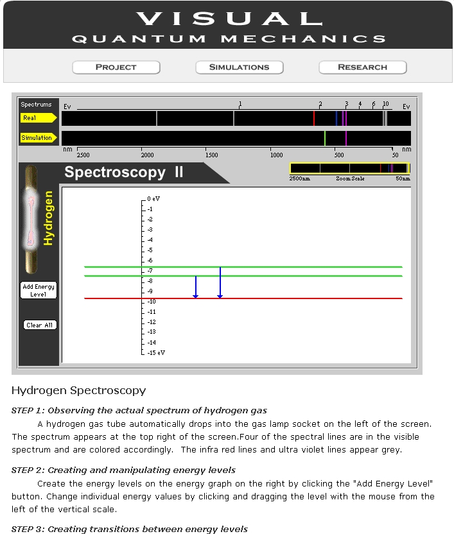Click the 1000 nm wavelength tick label
This screenshot has width=454, height=534.
[276, 155]
